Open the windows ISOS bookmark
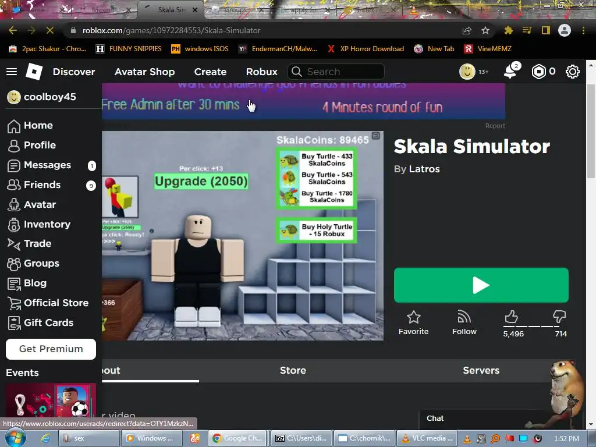Viewport: 596px width, 447px height. pyautogui.click(x=200, y=49)
